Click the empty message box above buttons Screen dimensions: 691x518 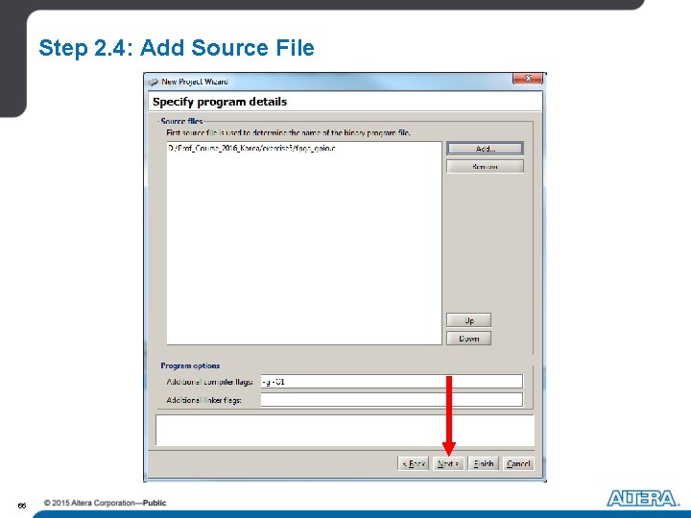click(345, 430)
